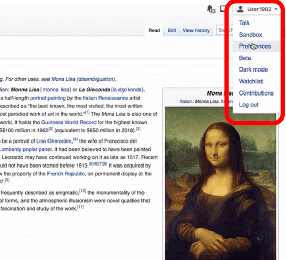The image size is (286, 260).
Task: Select Beta in the user menu
Action: coord(245,58)
